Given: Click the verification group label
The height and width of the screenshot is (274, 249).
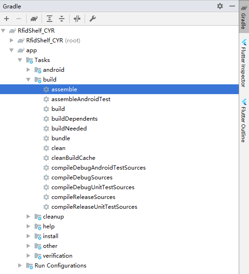Looking at the screenshot, I should tap(57, 256).
